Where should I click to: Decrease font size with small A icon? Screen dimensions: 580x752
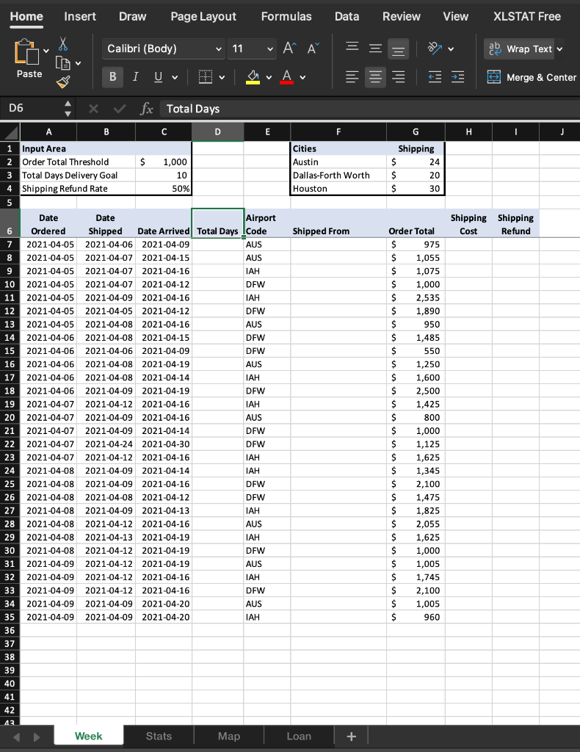click(313, 48)
